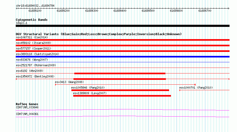This screenshot has height=132, width=237.
Task: Select variant label nsv1067311 (Coe2014)
Action: [32, 37]
